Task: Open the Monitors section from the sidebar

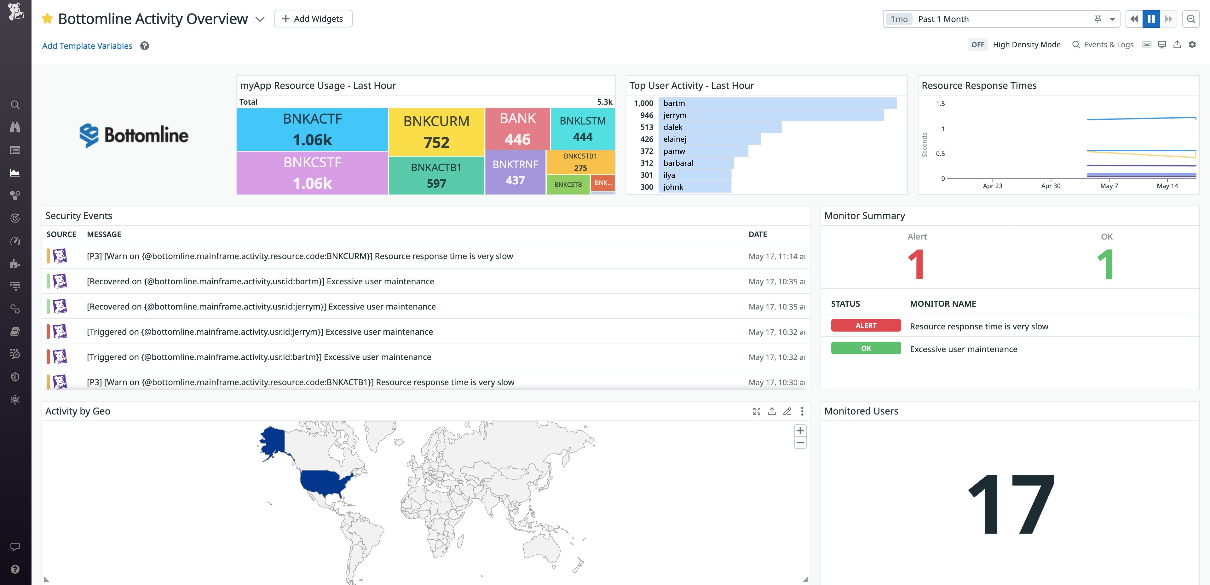Action: point(15,218)
